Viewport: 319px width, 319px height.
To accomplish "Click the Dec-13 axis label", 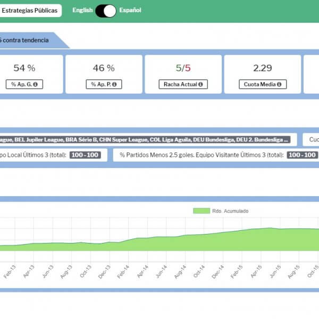I will point(104,272).
